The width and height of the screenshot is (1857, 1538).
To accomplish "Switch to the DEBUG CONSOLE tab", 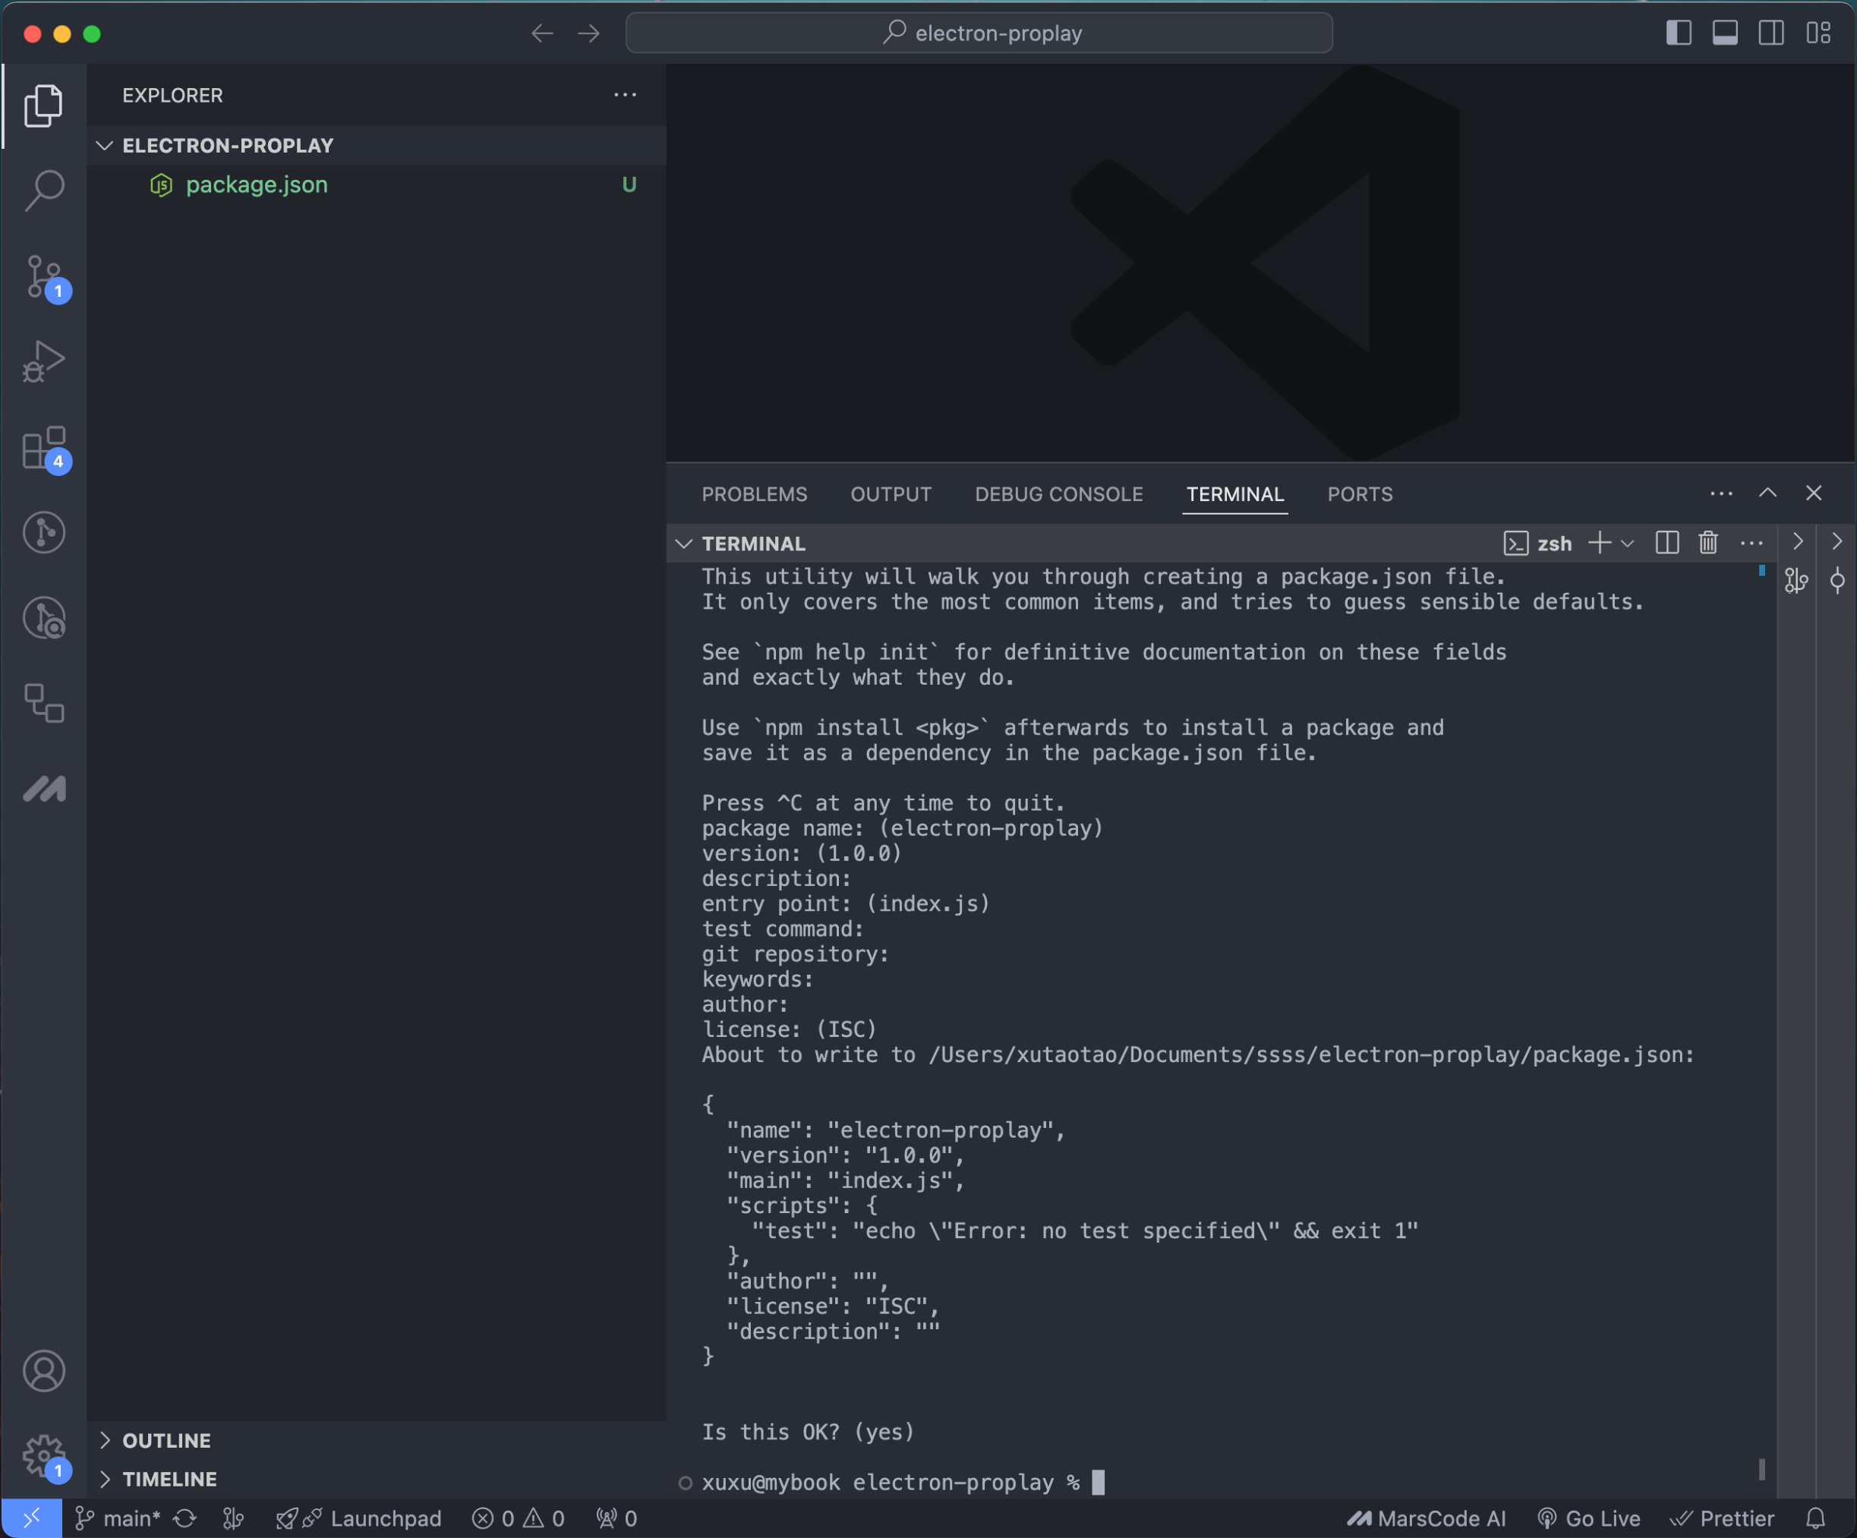I will click(x=1058, y=494).
